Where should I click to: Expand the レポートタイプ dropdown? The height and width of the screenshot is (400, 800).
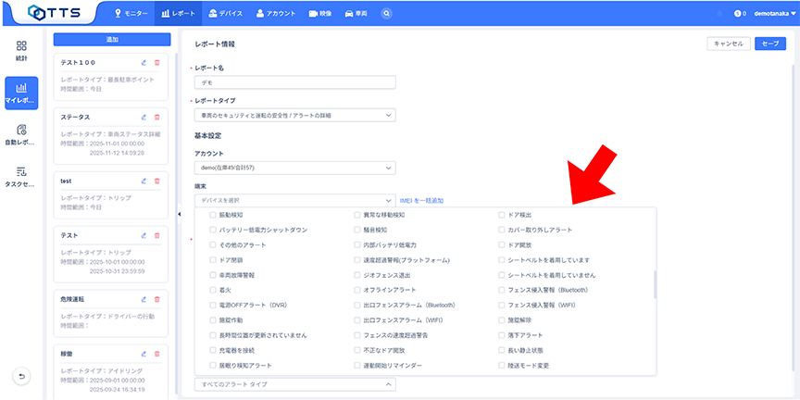(294, 115)
